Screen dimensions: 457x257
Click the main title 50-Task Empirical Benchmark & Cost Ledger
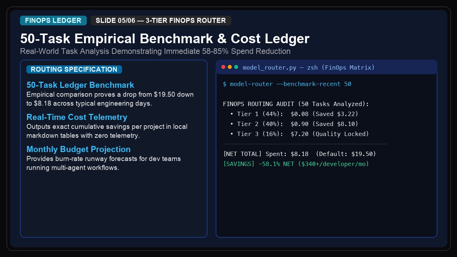point(165,39)
